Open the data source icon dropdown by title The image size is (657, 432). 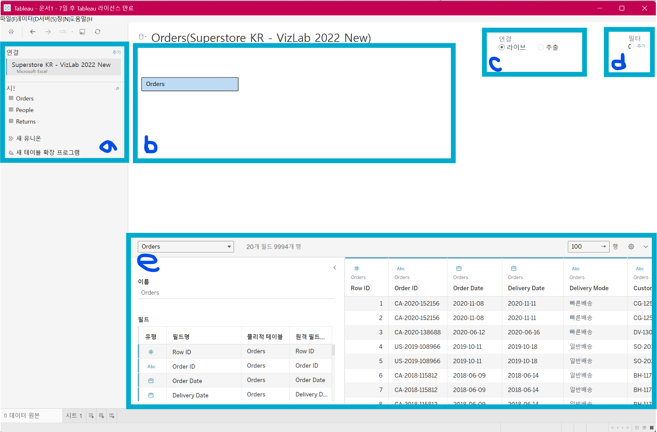(142, 37)
